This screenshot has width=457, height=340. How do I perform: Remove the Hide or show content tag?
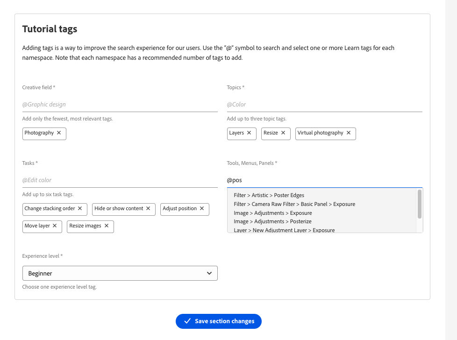(x=148, y=209)
